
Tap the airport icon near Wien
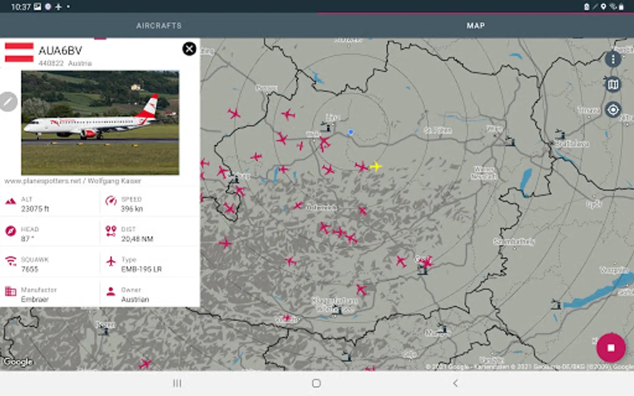tap(510, 141)
